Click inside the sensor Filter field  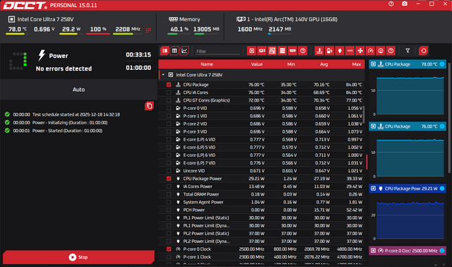218,52
